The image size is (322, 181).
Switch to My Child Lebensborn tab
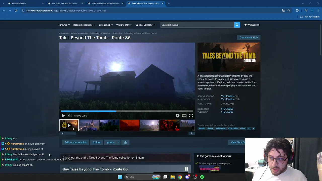[x=105, y=4]
